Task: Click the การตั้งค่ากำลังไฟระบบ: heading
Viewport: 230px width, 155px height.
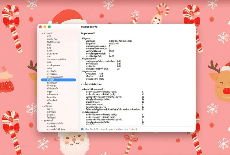Action: [x=91, y=84]
